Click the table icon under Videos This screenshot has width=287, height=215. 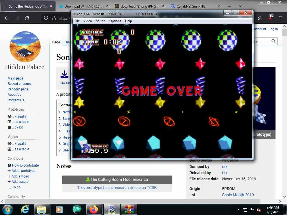pos(9,149)
